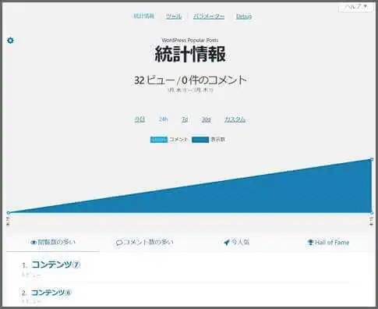Click the WordPress Popular Posts subtitle
378x309 pixels.
pyautogui.click(x=190, y=41)
